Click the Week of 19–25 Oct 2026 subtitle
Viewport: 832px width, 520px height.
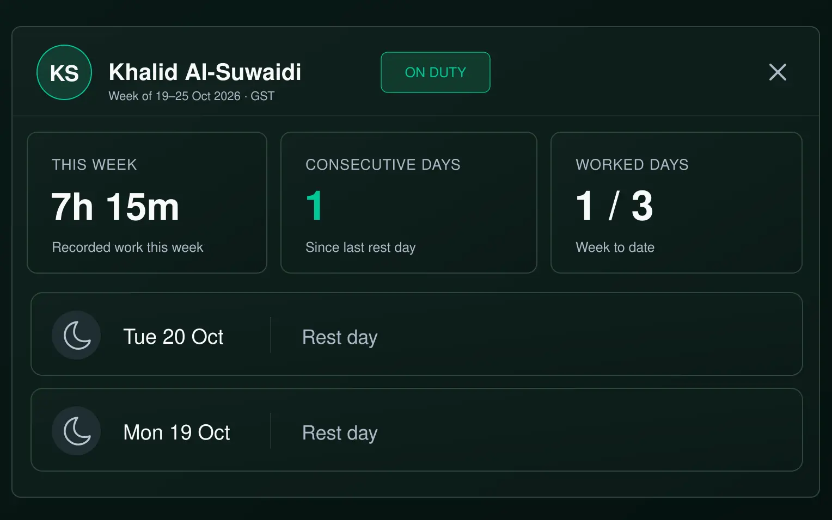click(192, 96)
